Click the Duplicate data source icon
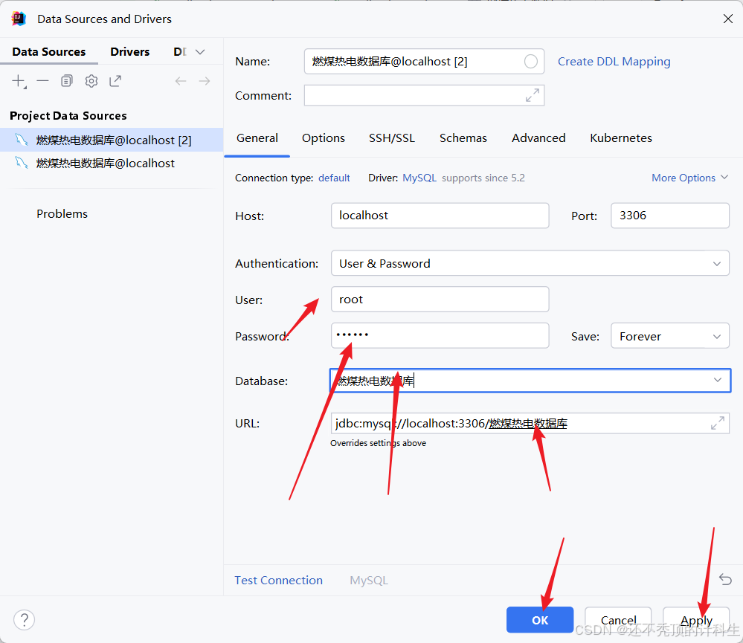The image size is (743, 643). click(67, 81)
